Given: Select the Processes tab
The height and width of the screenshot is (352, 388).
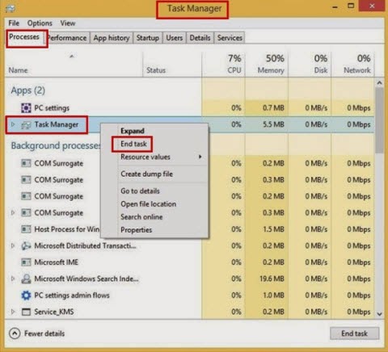Looking at the screenshot, I should pos(24,37).
